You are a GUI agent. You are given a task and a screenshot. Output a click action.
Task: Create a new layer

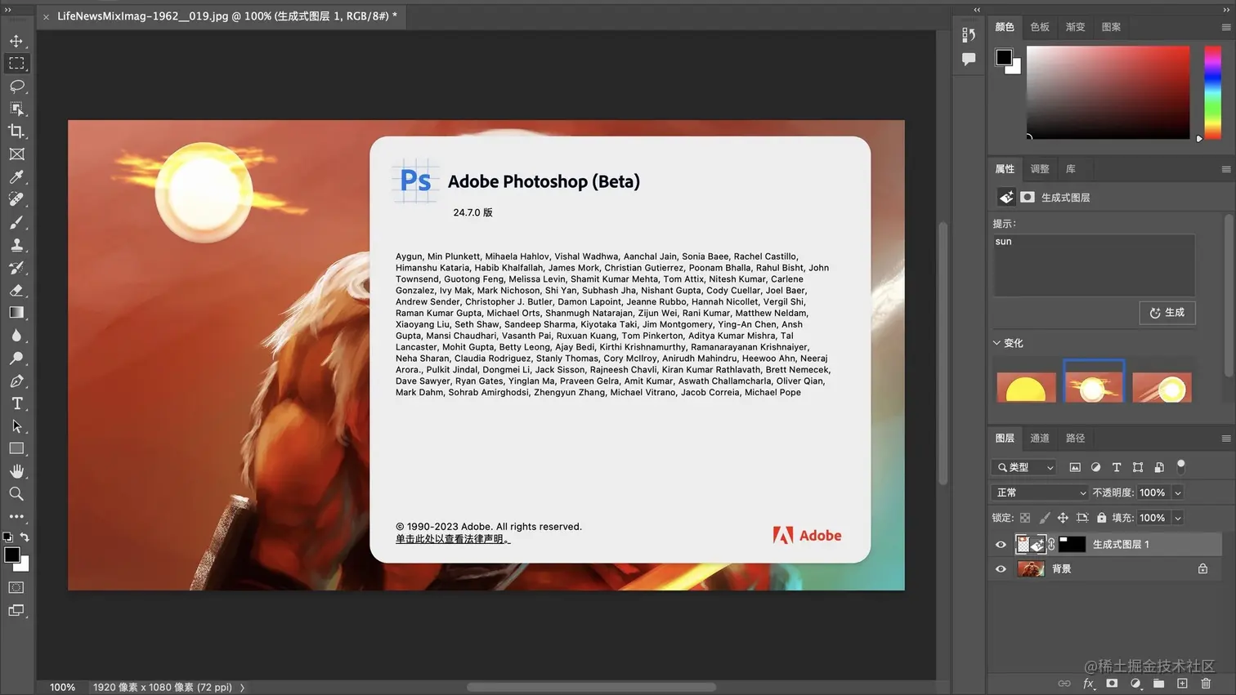click(1182, 684)
